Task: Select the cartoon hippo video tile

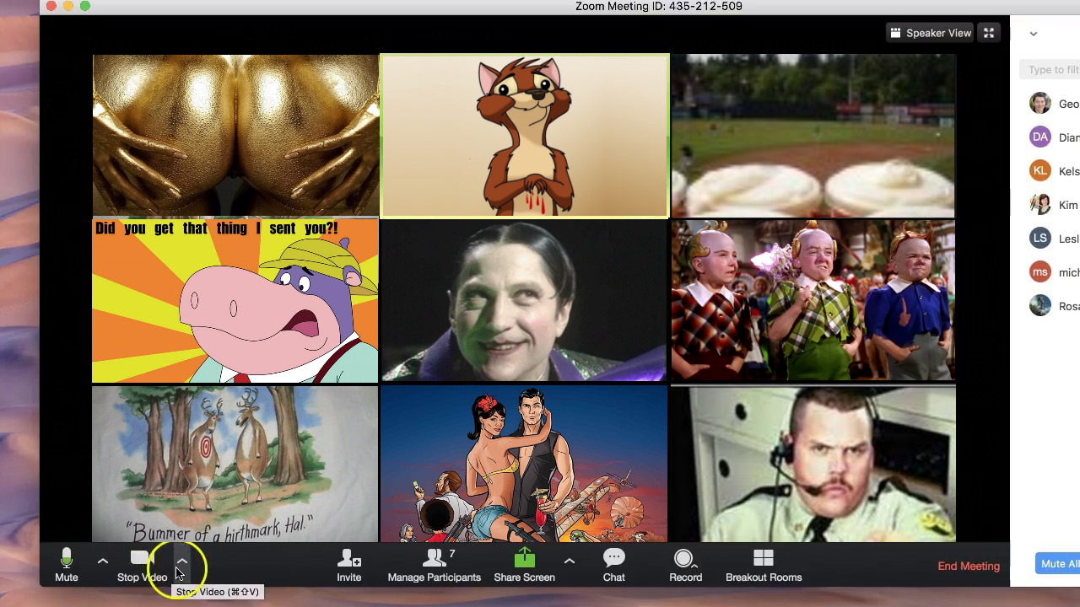Action: point(235,301)
